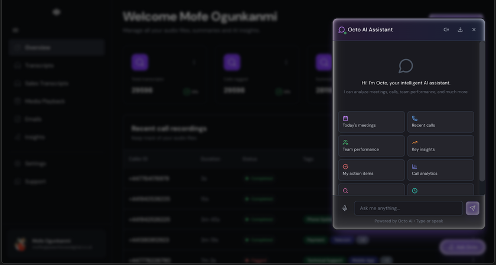Send the message with the arrow button
496x265 pixels.
point(472,208)
